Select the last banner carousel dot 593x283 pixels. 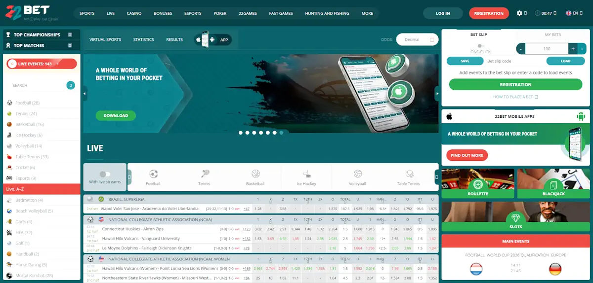(x=282, y=133)
